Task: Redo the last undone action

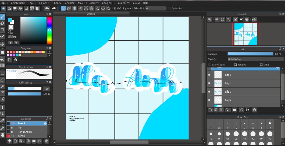Action: 54,8
